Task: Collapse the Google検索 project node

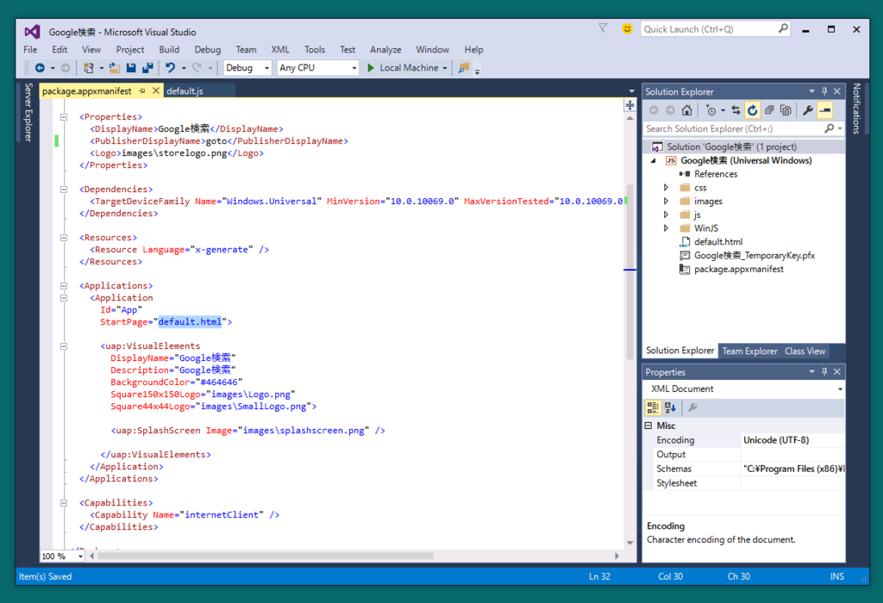Action: [x=654, y=161]
